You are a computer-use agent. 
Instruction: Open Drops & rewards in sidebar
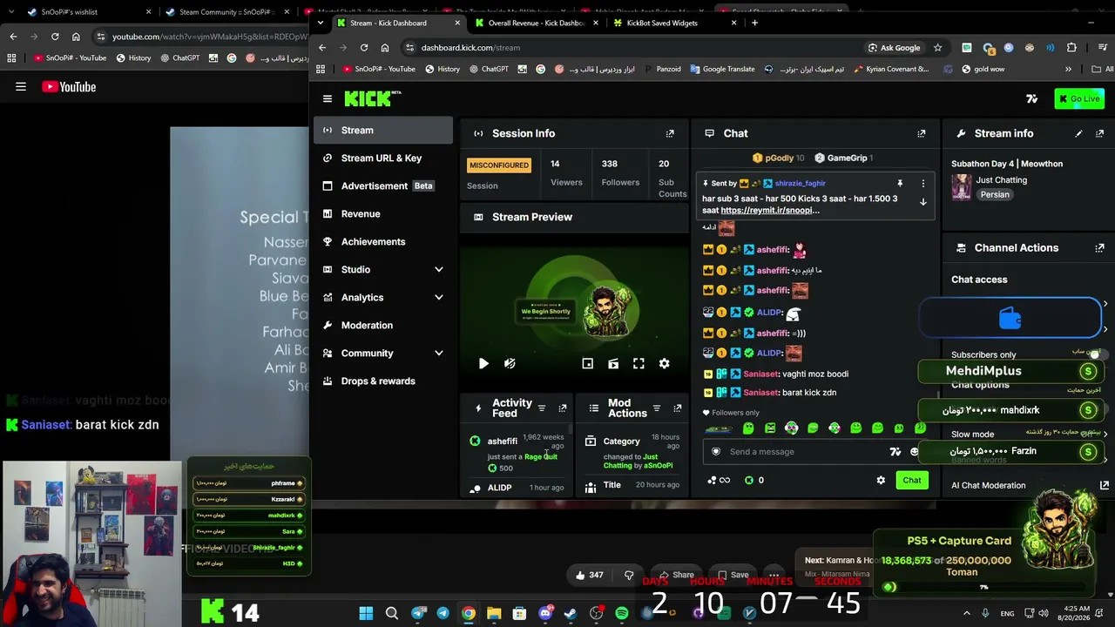383,381
